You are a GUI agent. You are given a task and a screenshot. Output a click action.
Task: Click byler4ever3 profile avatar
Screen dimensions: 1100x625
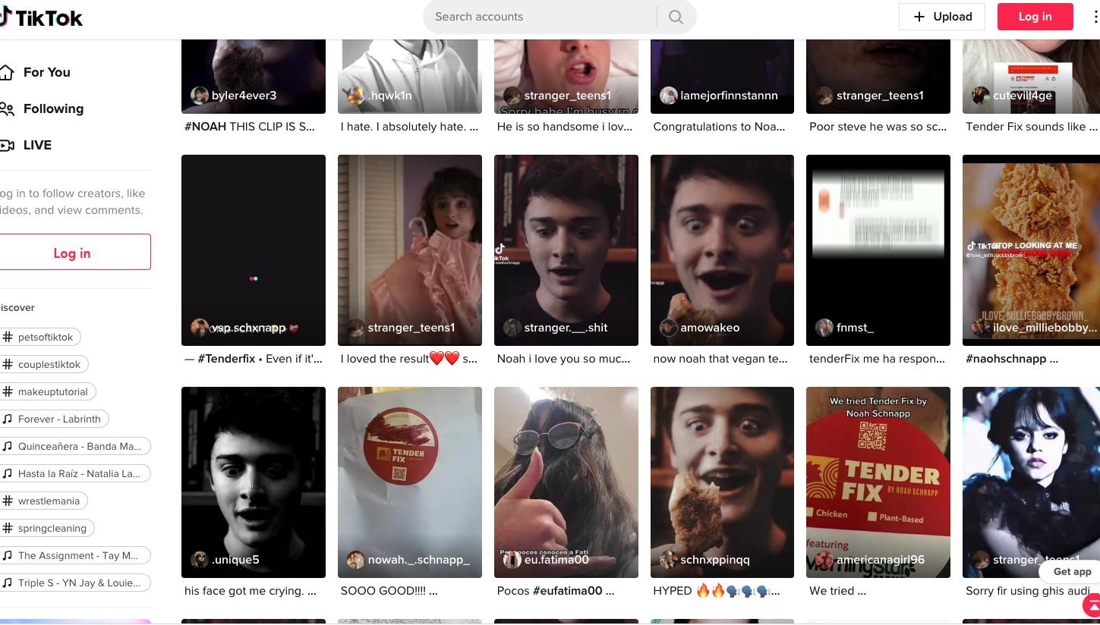(200, 96)
